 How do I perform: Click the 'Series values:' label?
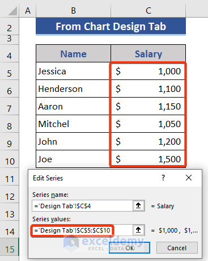(52, 219)
